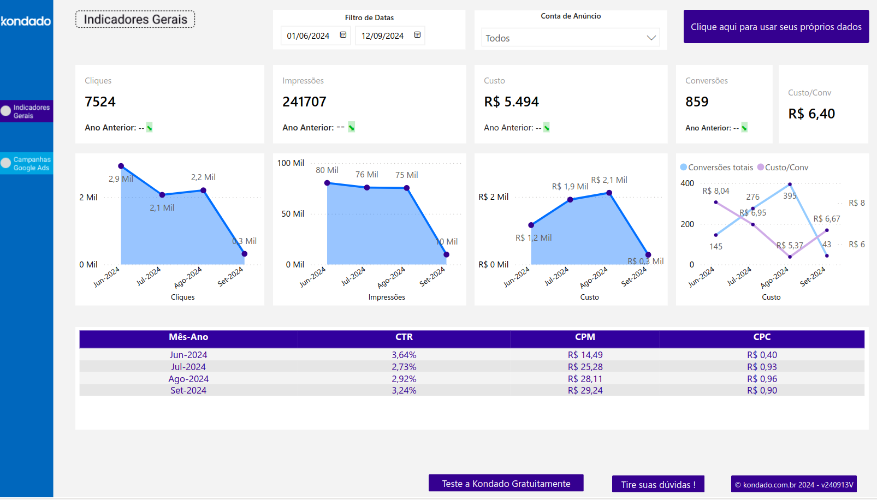This screenshot has height=500, width=877.
Task: Click the kondado logo in the sidebar
Action: coord(25,21)
